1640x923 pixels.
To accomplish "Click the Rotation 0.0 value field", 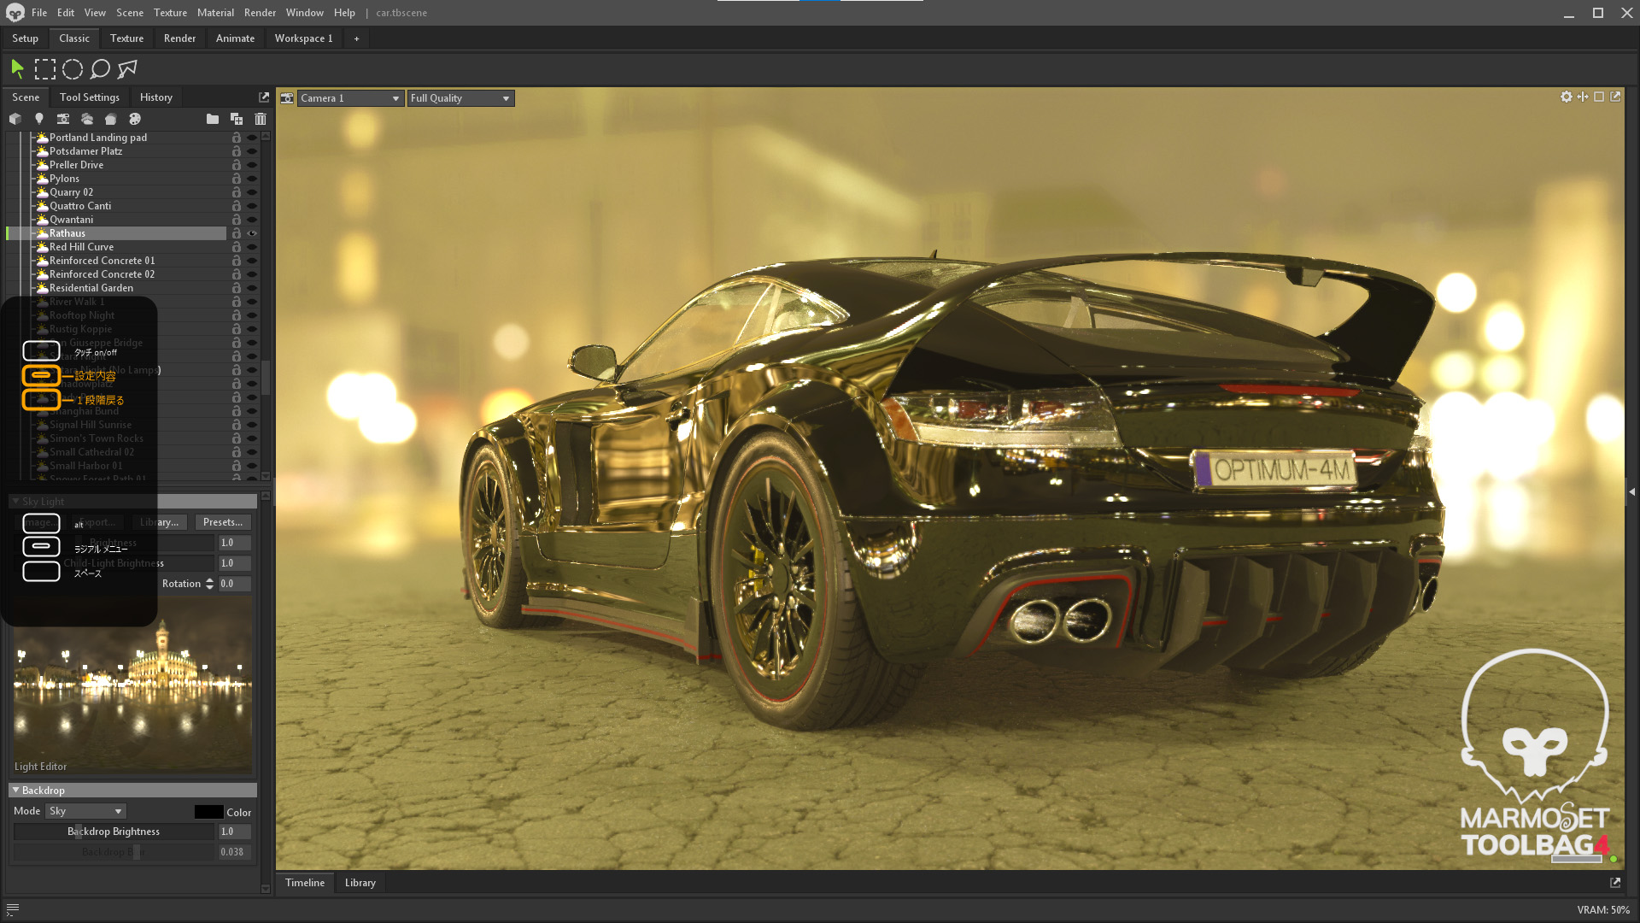I will coord(235,584).
